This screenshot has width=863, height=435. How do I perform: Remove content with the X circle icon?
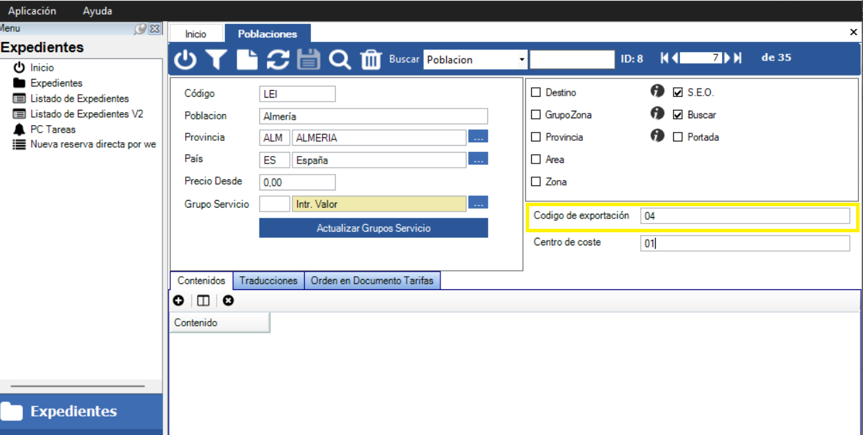[x=228, y=300]
